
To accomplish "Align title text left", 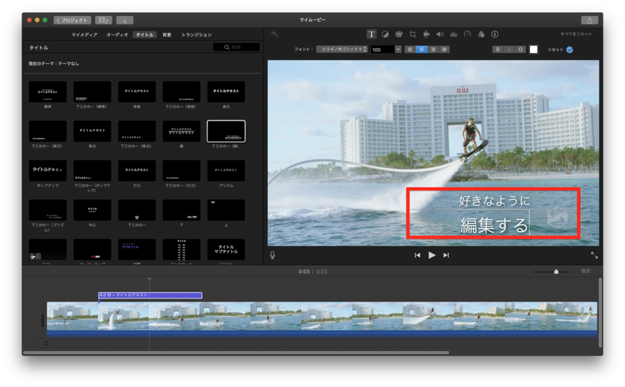I will click(410, 49).
